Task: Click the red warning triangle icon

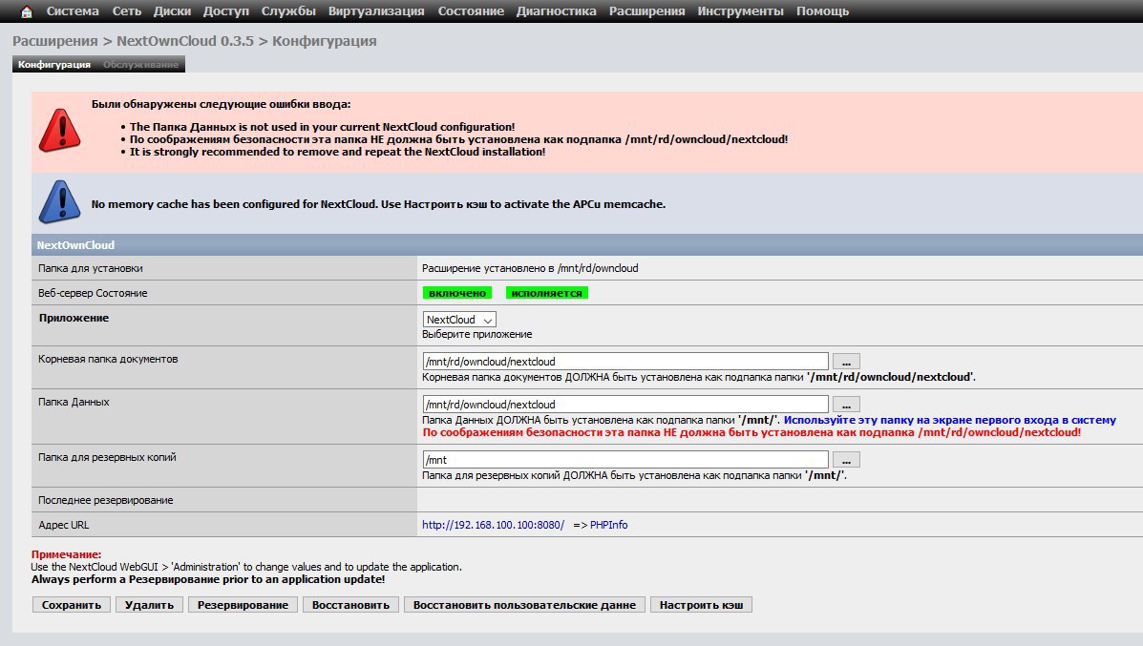Action: pyautogui.click(x=60, y=131)
